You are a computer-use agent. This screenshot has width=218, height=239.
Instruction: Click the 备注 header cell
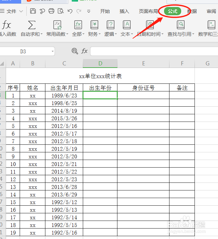[182, 88]
